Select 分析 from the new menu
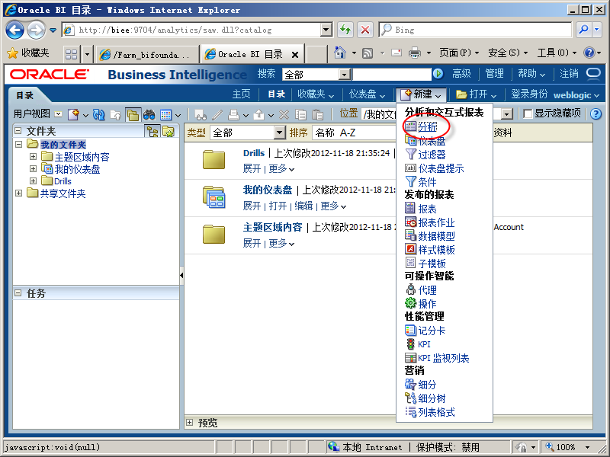 tap(427, 126)
